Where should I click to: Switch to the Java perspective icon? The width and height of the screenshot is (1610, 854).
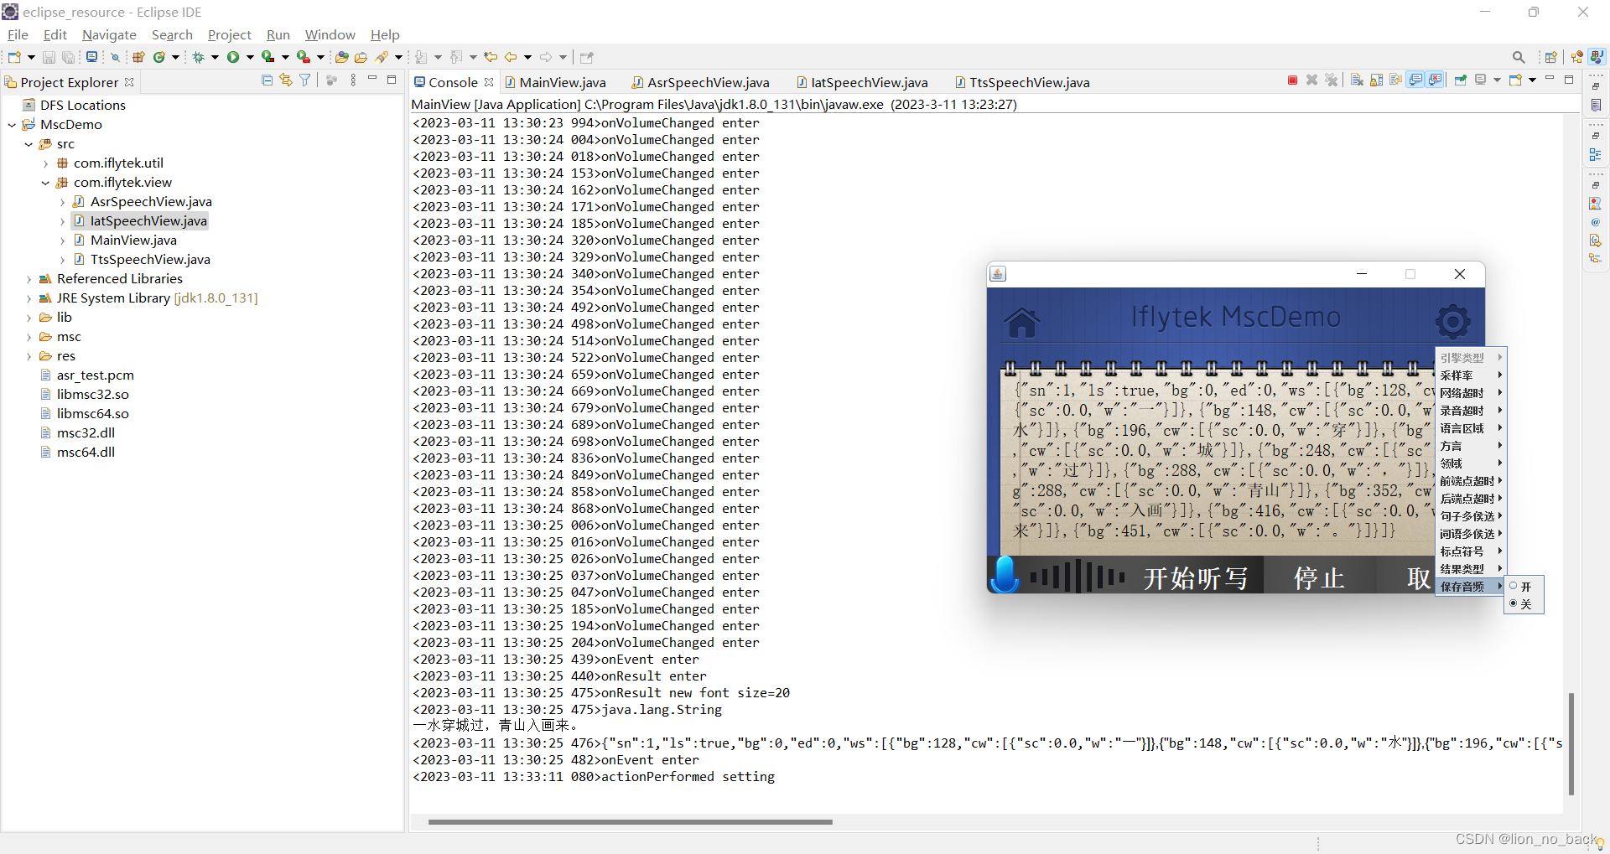point(1597,57)
